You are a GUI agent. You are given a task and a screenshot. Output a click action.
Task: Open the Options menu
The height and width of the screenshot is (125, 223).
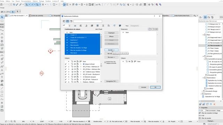[35, 1]
